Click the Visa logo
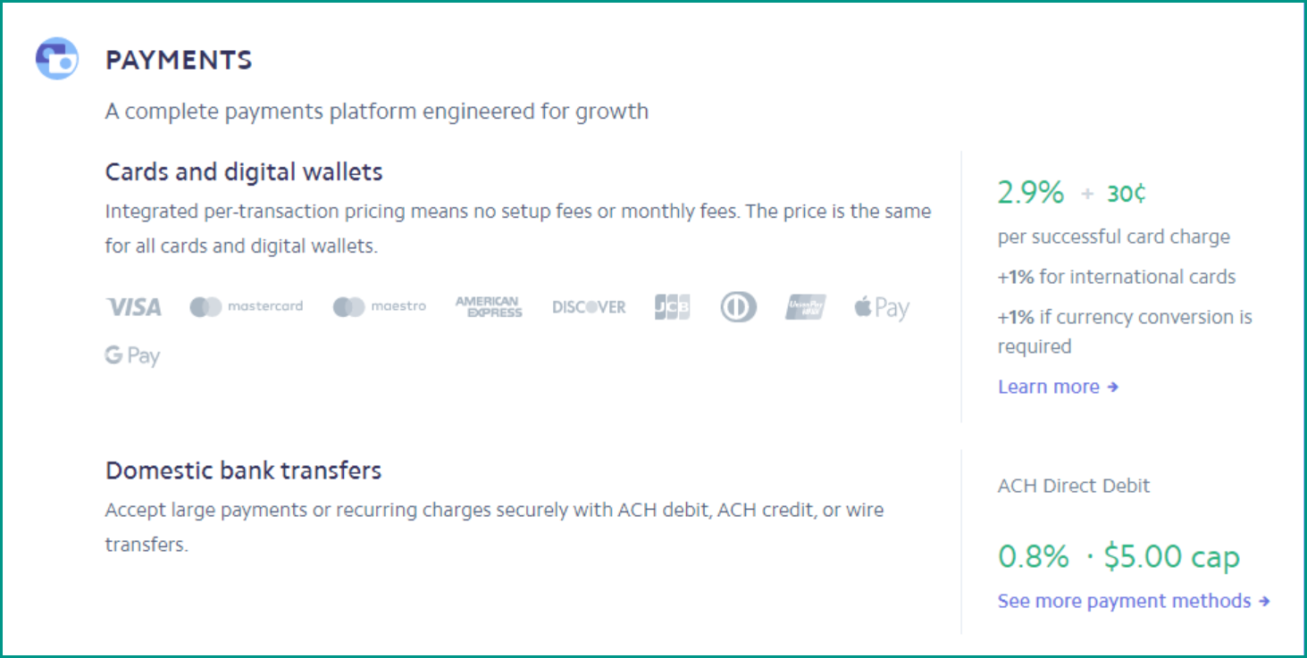The height and width of the screenshot is (658, 1307). click(134, 307)
